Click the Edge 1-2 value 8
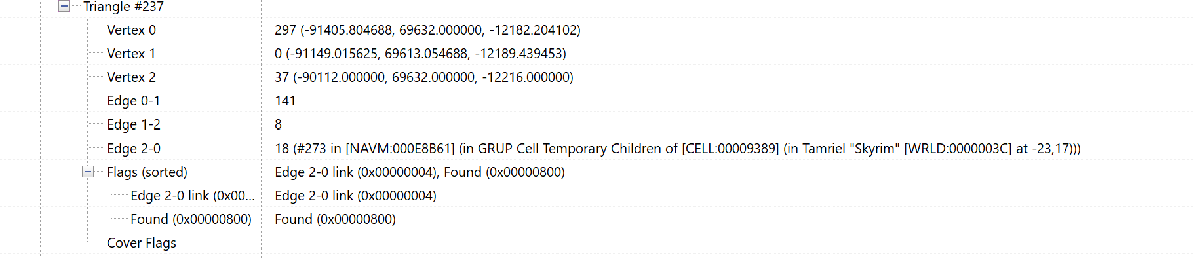The height and width of the screenshot is (258, 1193). coord(278,124)
